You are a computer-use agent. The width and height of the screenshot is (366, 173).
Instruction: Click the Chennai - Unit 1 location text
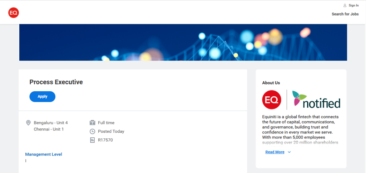49,129
